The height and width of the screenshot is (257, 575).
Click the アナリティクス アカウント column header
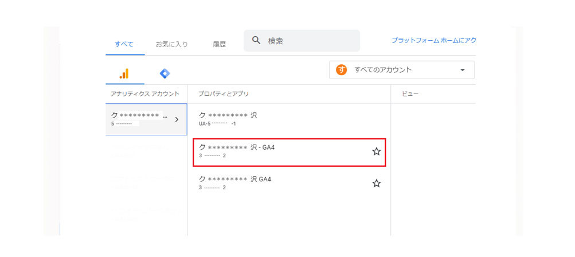coord(145,94)
